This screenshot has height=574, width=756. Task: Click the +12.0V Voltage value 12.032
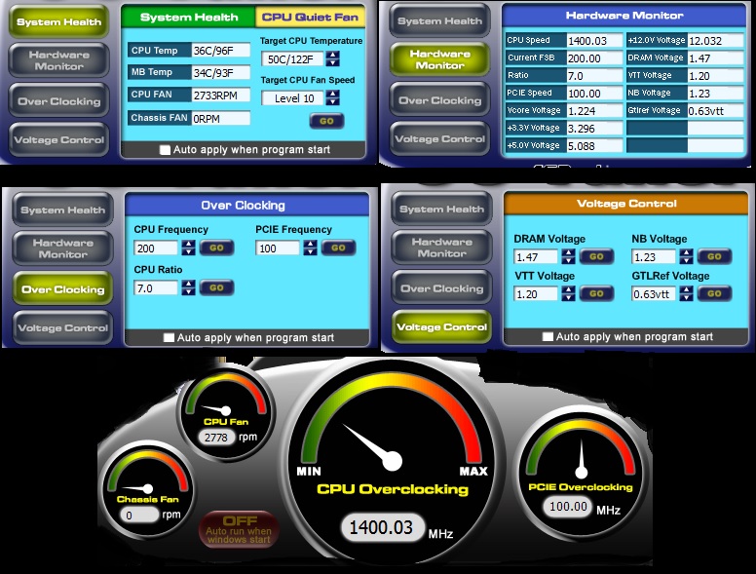coord(715,41)
